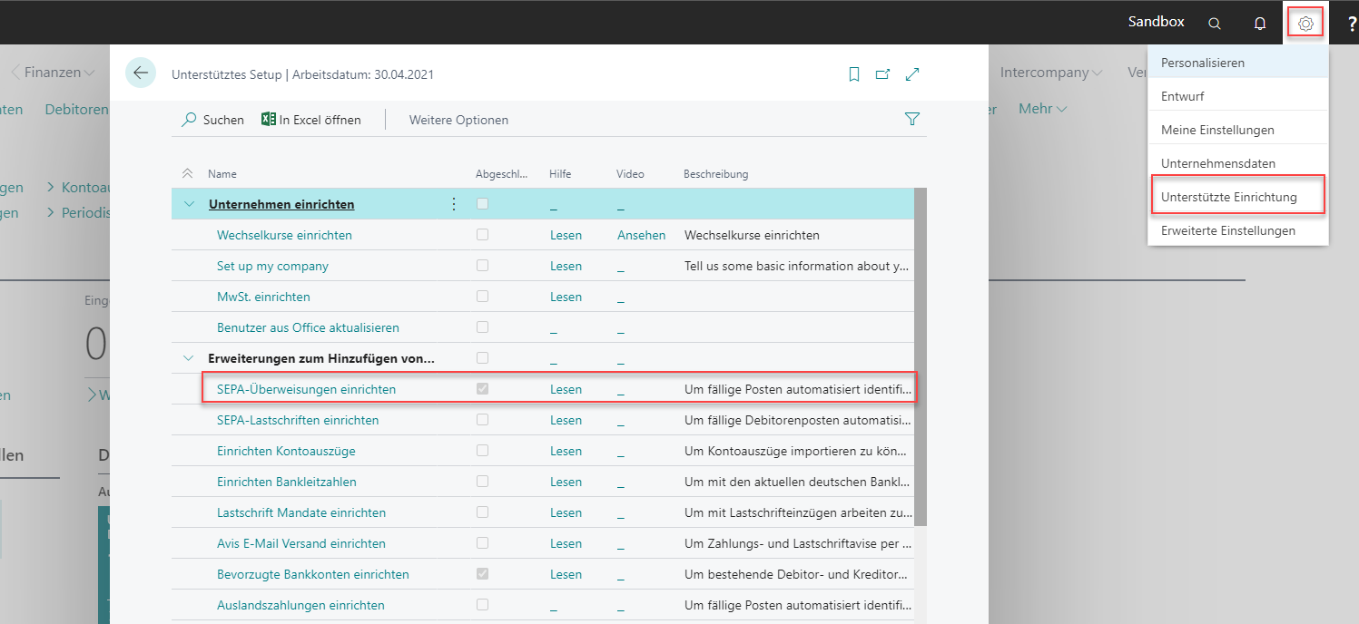Click the list's vertical scrollbar
The image size is (1359, 624).
pyautogui.click(x=920, y=356)
